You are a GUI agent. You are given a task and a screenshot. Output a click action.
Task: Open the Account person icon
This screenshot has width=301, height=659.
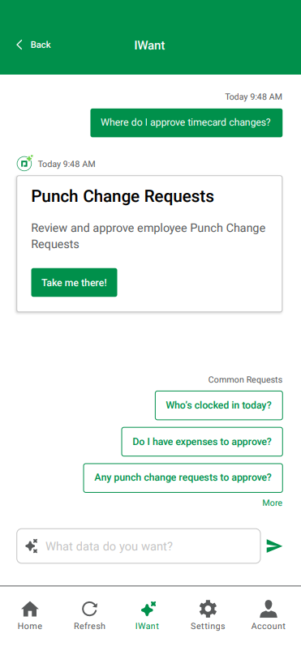pyautogui.click(x=269, y=609)
